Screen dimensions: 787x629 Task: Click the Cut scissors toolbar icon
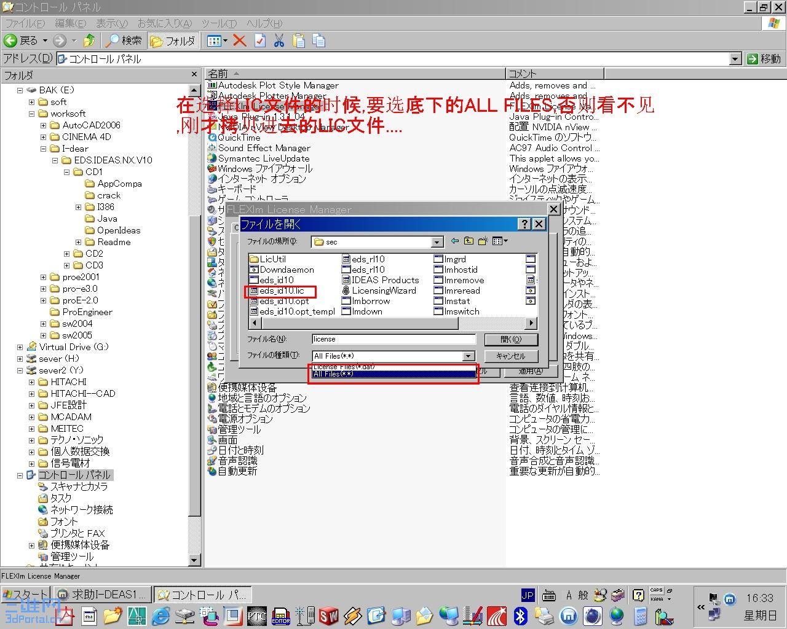(x=279, y=41)
